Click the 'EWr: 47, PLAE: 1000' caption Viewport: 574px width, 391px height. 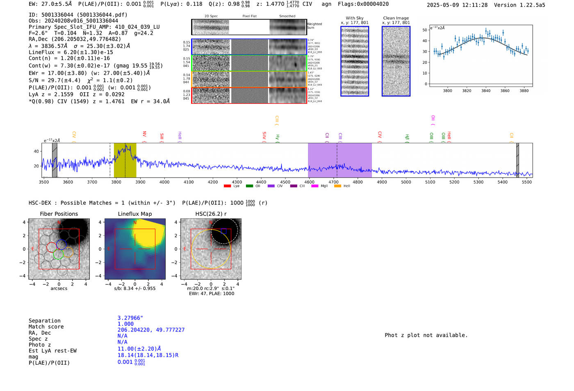[x=212, y=294]
